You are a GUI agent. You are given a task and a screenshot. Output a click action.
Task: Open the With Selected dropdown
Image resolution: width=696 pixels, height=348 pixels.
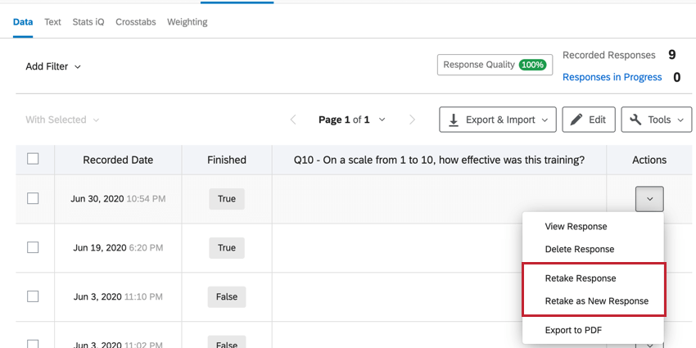tap(62, 120)
